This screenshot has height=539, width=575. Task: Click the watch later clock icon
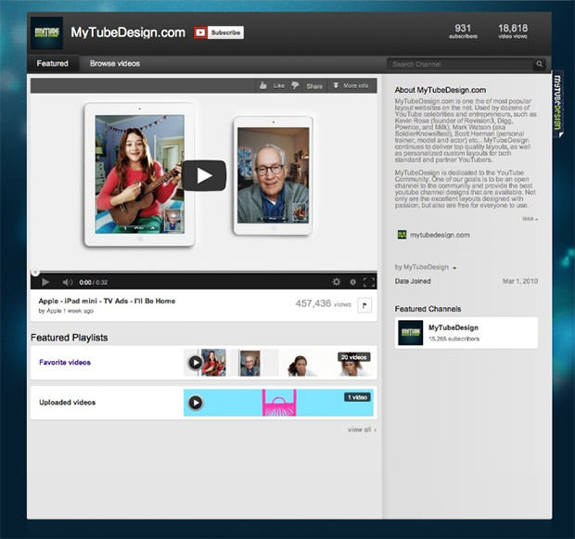click(352, 282)
